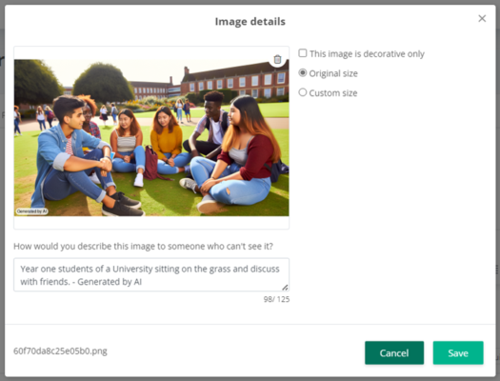The height and width of the screenshot is (381, 500).
Task: Click the brick building in the preview image
Action: (234, 80)
